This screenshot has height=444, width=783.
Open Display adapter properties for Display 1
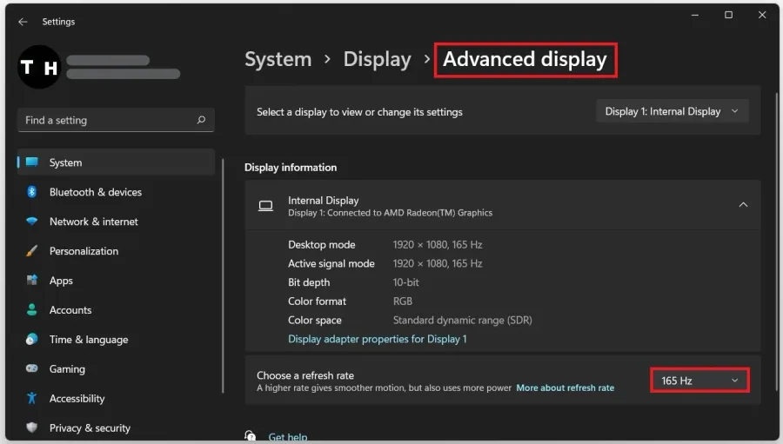click(378, 339)
